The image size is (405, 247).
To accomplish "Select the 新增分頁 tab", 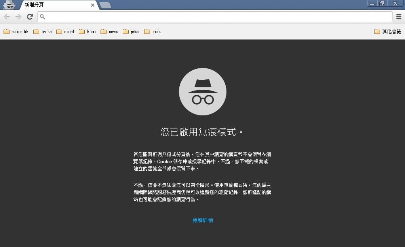I will [51, 5].
